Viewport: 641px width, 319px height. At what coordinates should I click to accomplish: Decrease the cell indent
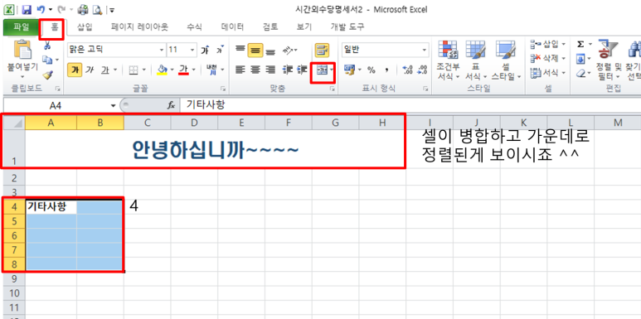tap(288, 70)
